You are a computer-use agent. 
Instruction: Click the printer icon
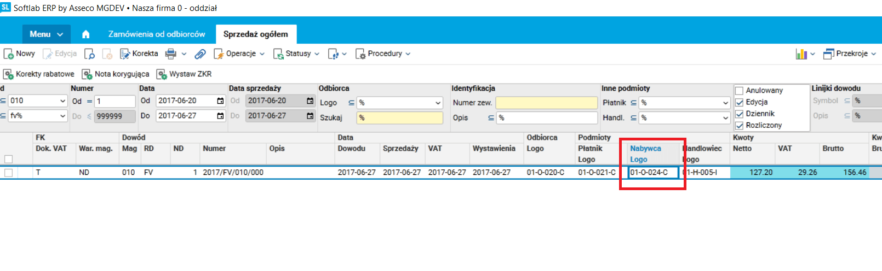171,54
